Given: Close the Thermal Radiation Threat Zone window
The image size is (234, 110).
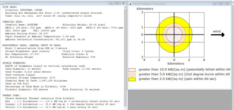Looking at the screenshot, I should pos(227,4).
